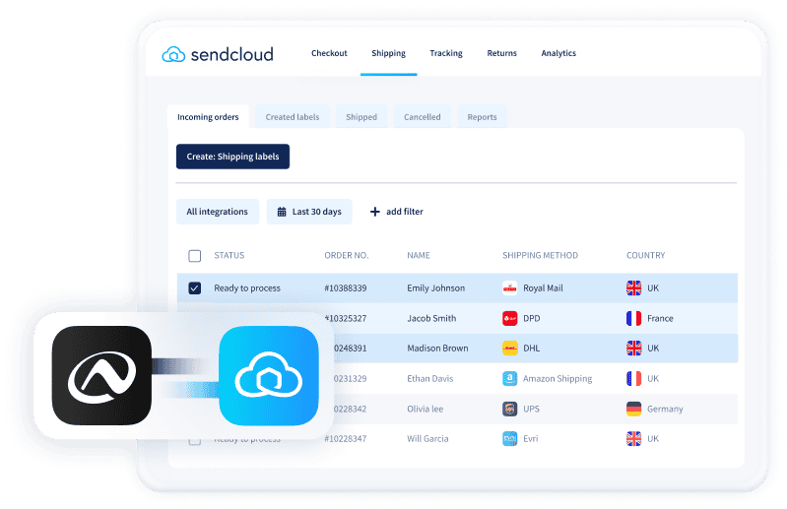The image size is (787, 509).
Task: Click the black integration app icon
Action: [x=101, y=376]
